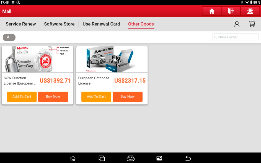Open the user account profile icon
This screenshot has width=261, height=163.
click(x=237, y=24)
